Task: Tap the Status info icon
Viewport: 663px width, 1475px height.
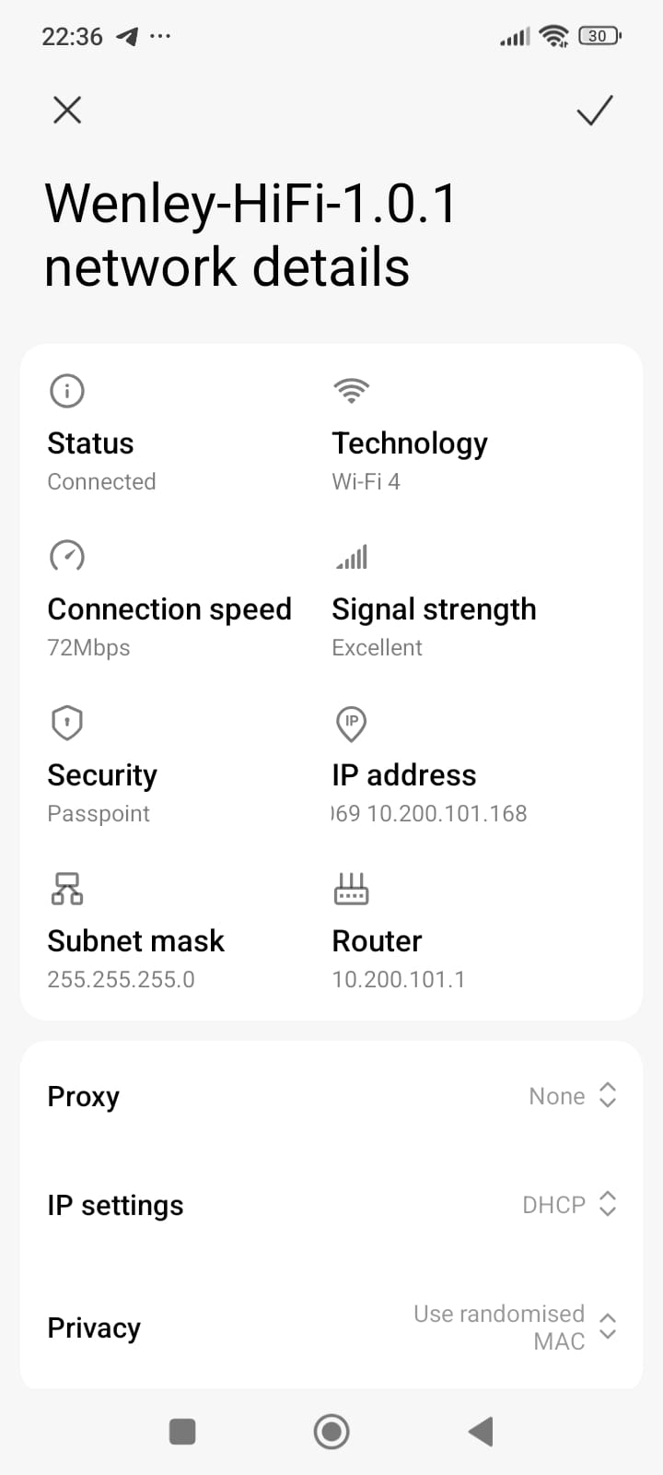Action: tap(66, 391)
